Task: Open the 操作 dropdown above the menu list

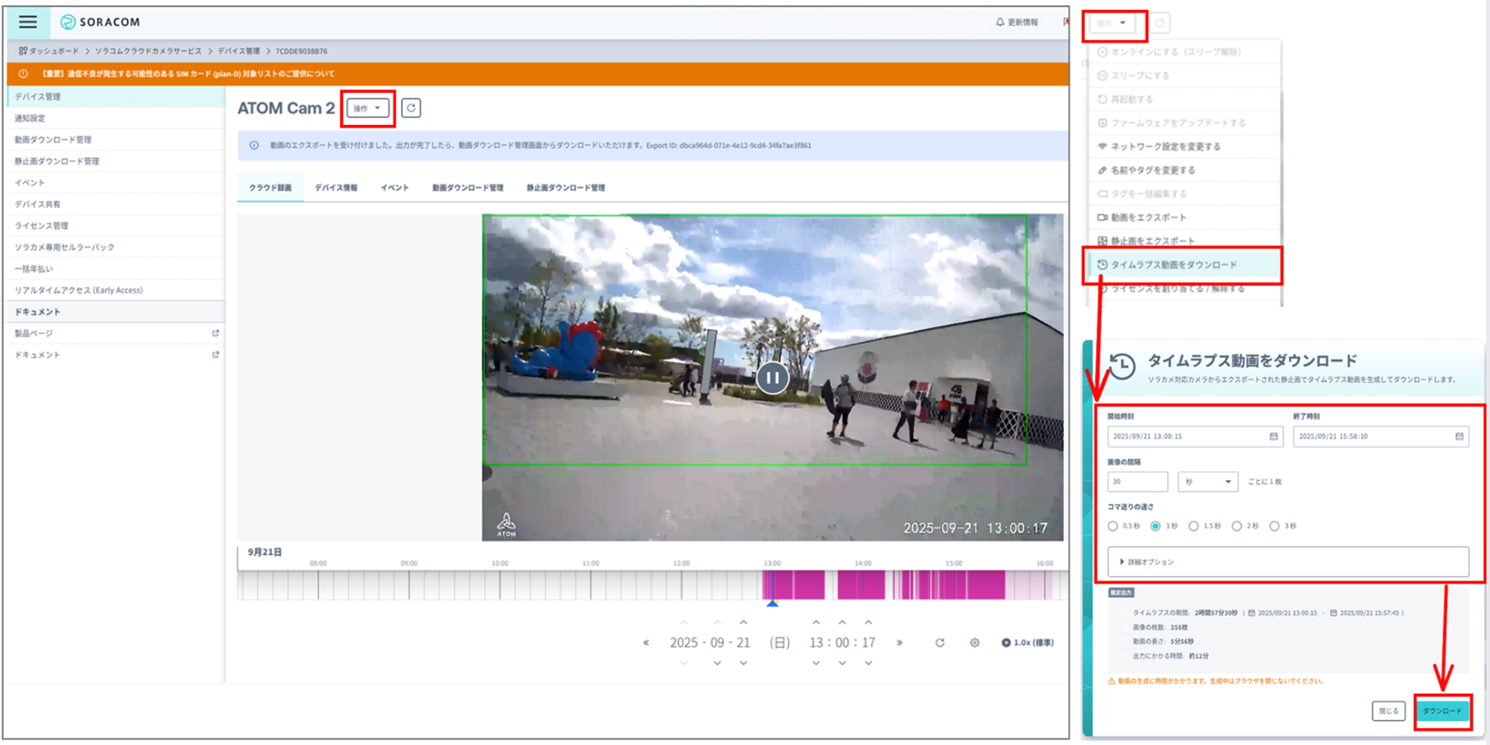Action: click(x=1112, y=23)
